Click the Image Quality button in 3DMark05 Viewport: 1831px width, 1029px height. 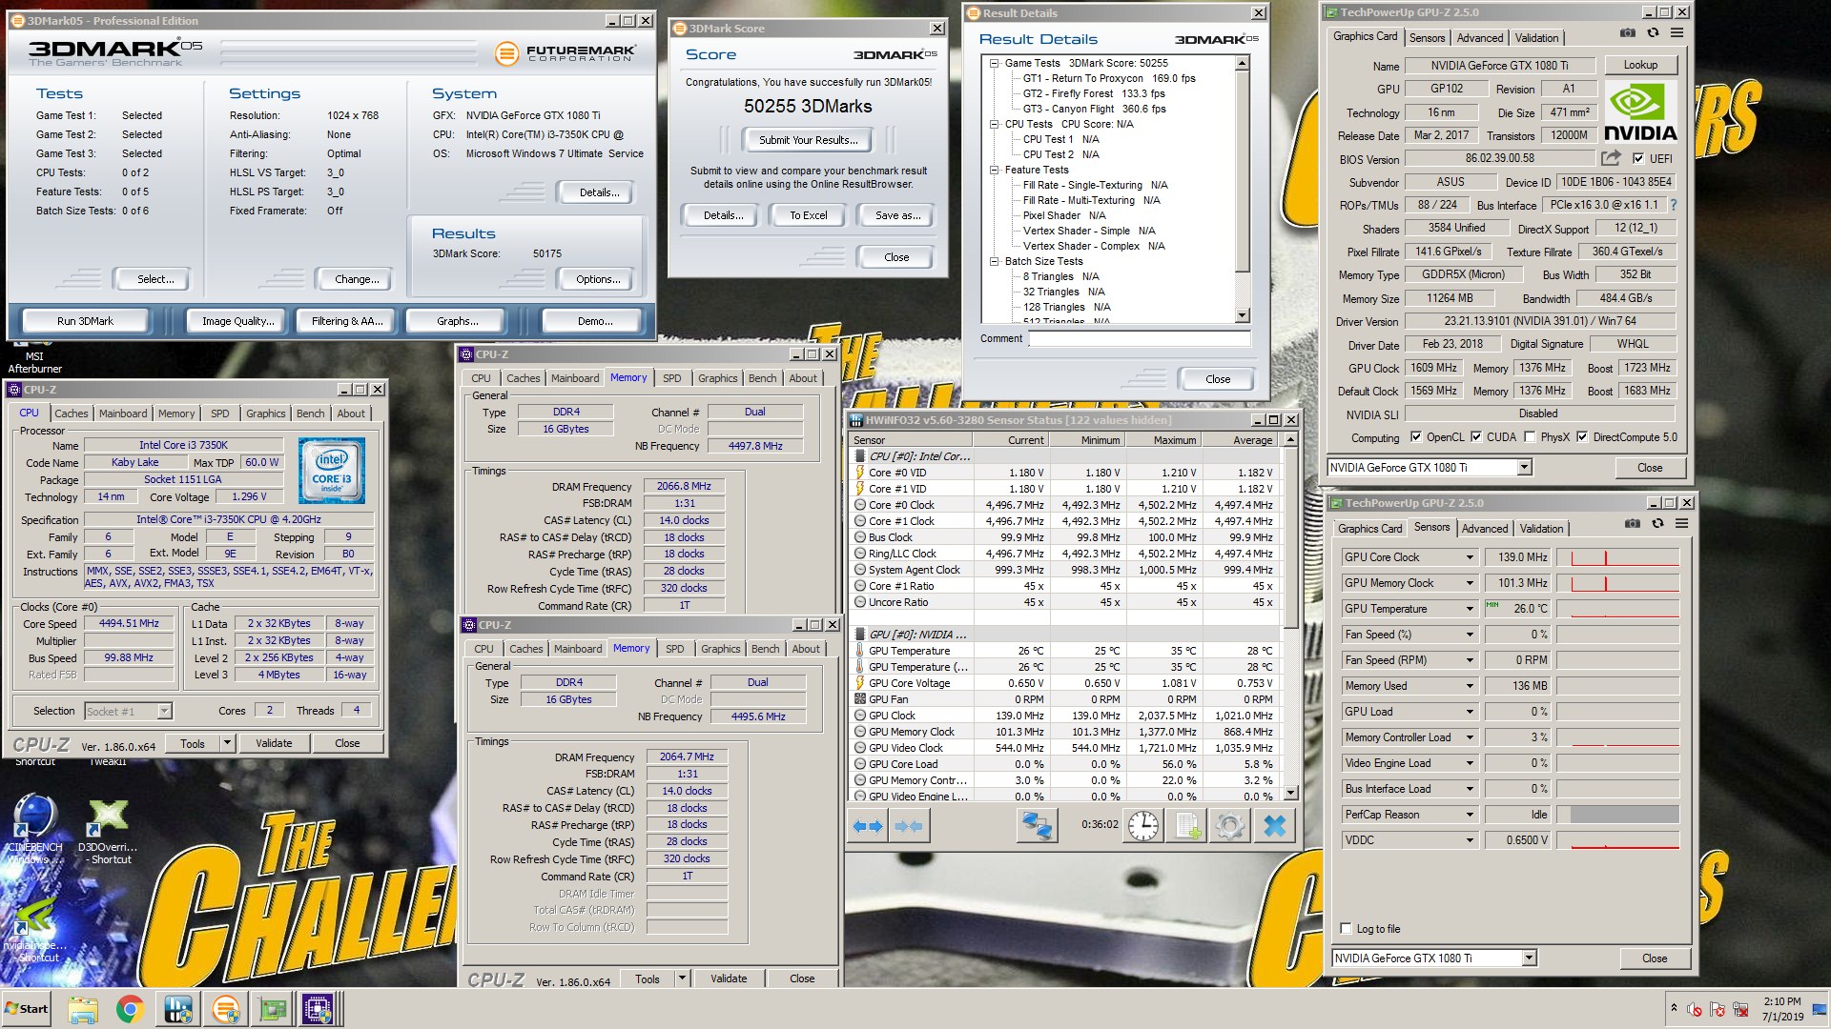click(x=237, y=321)
